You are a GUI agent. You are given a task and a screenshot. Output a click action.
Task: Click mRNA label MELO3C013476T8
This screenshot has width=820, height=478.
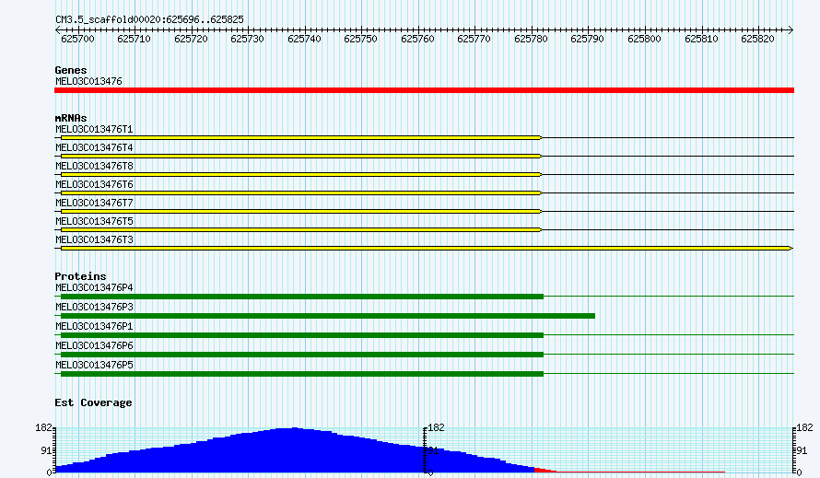point(94,166)
